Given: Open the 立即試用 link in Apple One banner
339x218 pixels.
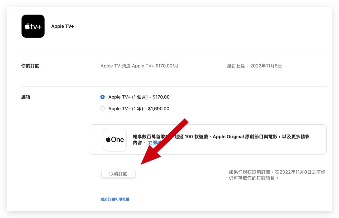Looking at the screenshot, I should (x=154, y=143).
